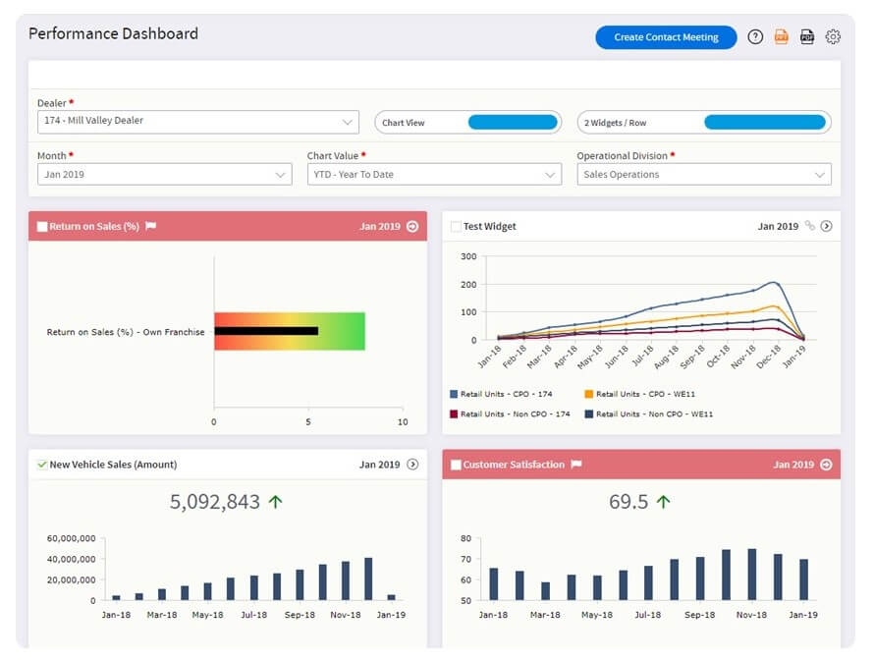Open Customer Satisfaction widget arrow icon
The width and height of the screenshot is (874, 661).
tap(827, 465)
